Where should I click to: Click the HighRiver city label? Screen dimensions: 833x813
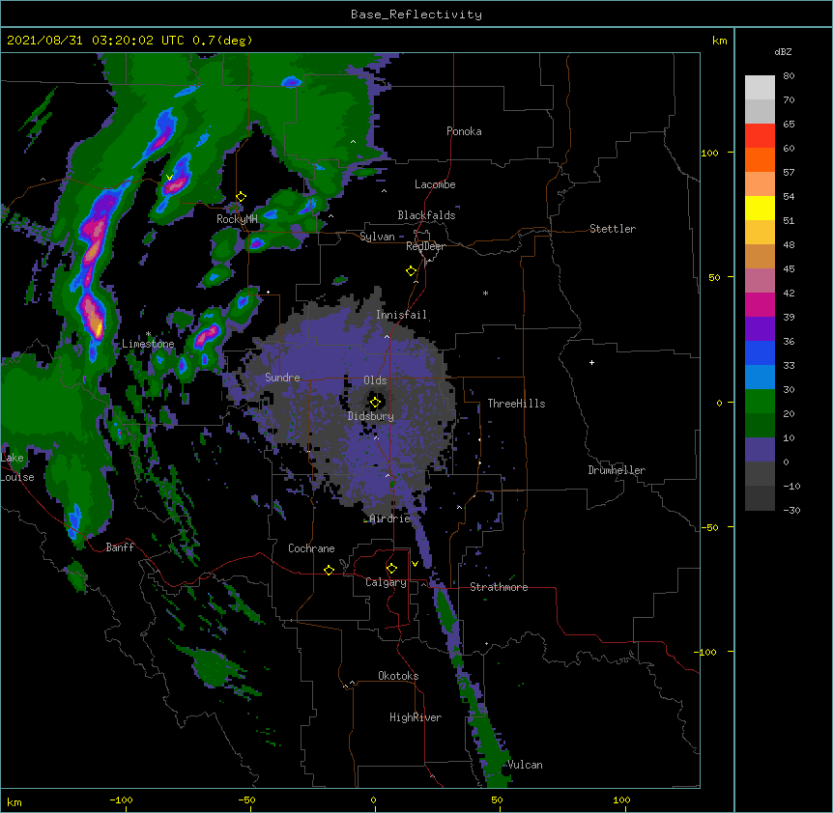pos(416,717)
